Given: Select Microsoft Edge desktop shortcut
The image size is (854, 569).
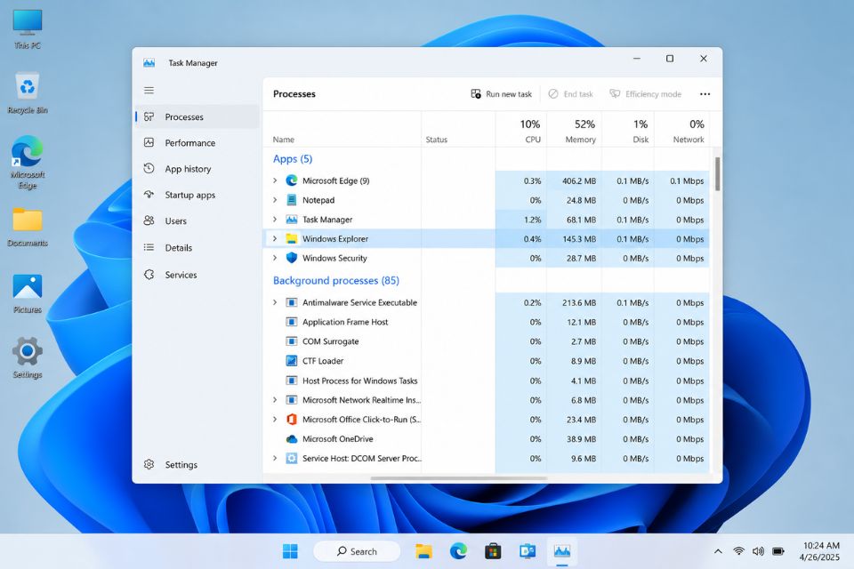Looking at the screenshot, I should pos(28,163).
